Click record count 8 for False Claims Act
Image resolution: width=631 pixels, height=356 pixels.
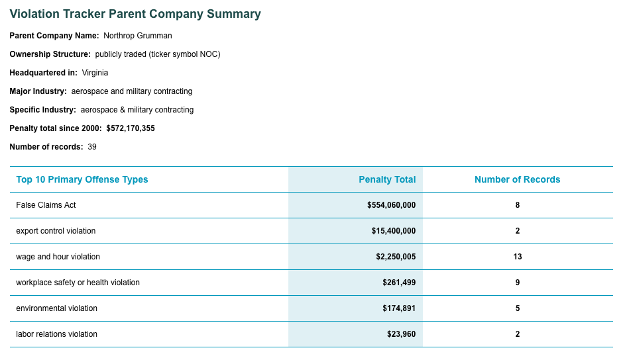[518, 205]
